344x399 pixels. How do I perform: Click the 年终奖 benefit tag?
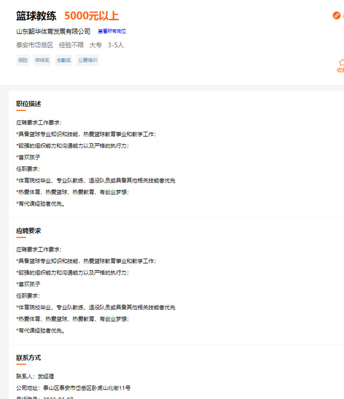coord(42,60)
